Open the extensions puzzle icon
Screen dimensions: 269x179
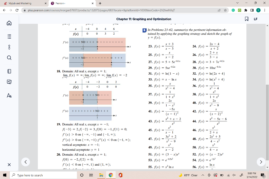246,10
